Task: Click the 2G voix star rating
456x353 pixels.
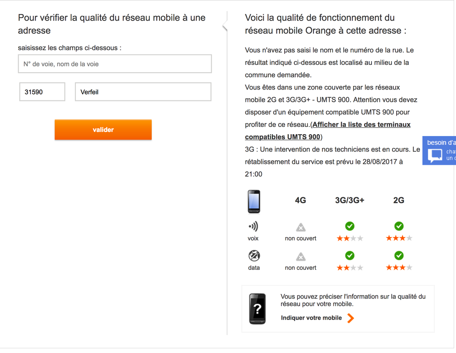Action: coord(399,238)
